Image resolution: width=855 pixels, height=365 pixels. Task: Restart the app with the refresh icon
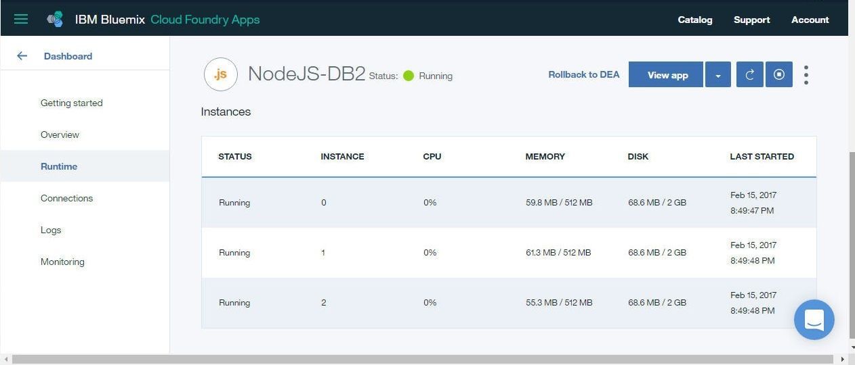(x=749, y=75)
